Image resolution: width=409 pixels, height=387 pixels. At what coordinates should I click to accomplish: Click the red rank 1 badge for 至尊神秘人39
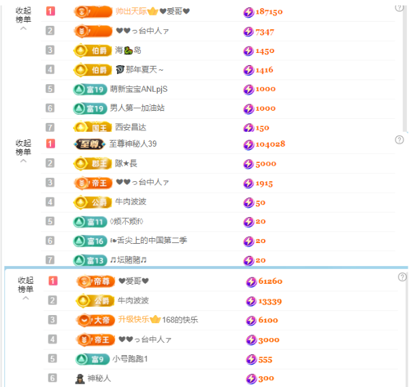pyautogui.click(x=50, y=144)
